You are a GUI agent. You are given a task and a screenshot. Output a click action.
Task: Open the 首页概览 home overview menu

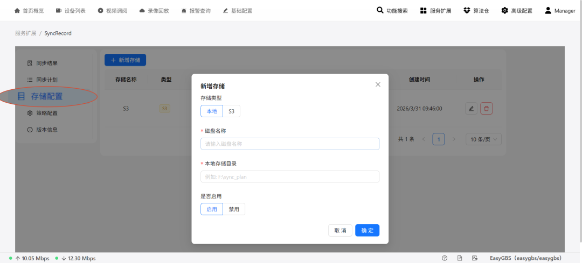29,11
